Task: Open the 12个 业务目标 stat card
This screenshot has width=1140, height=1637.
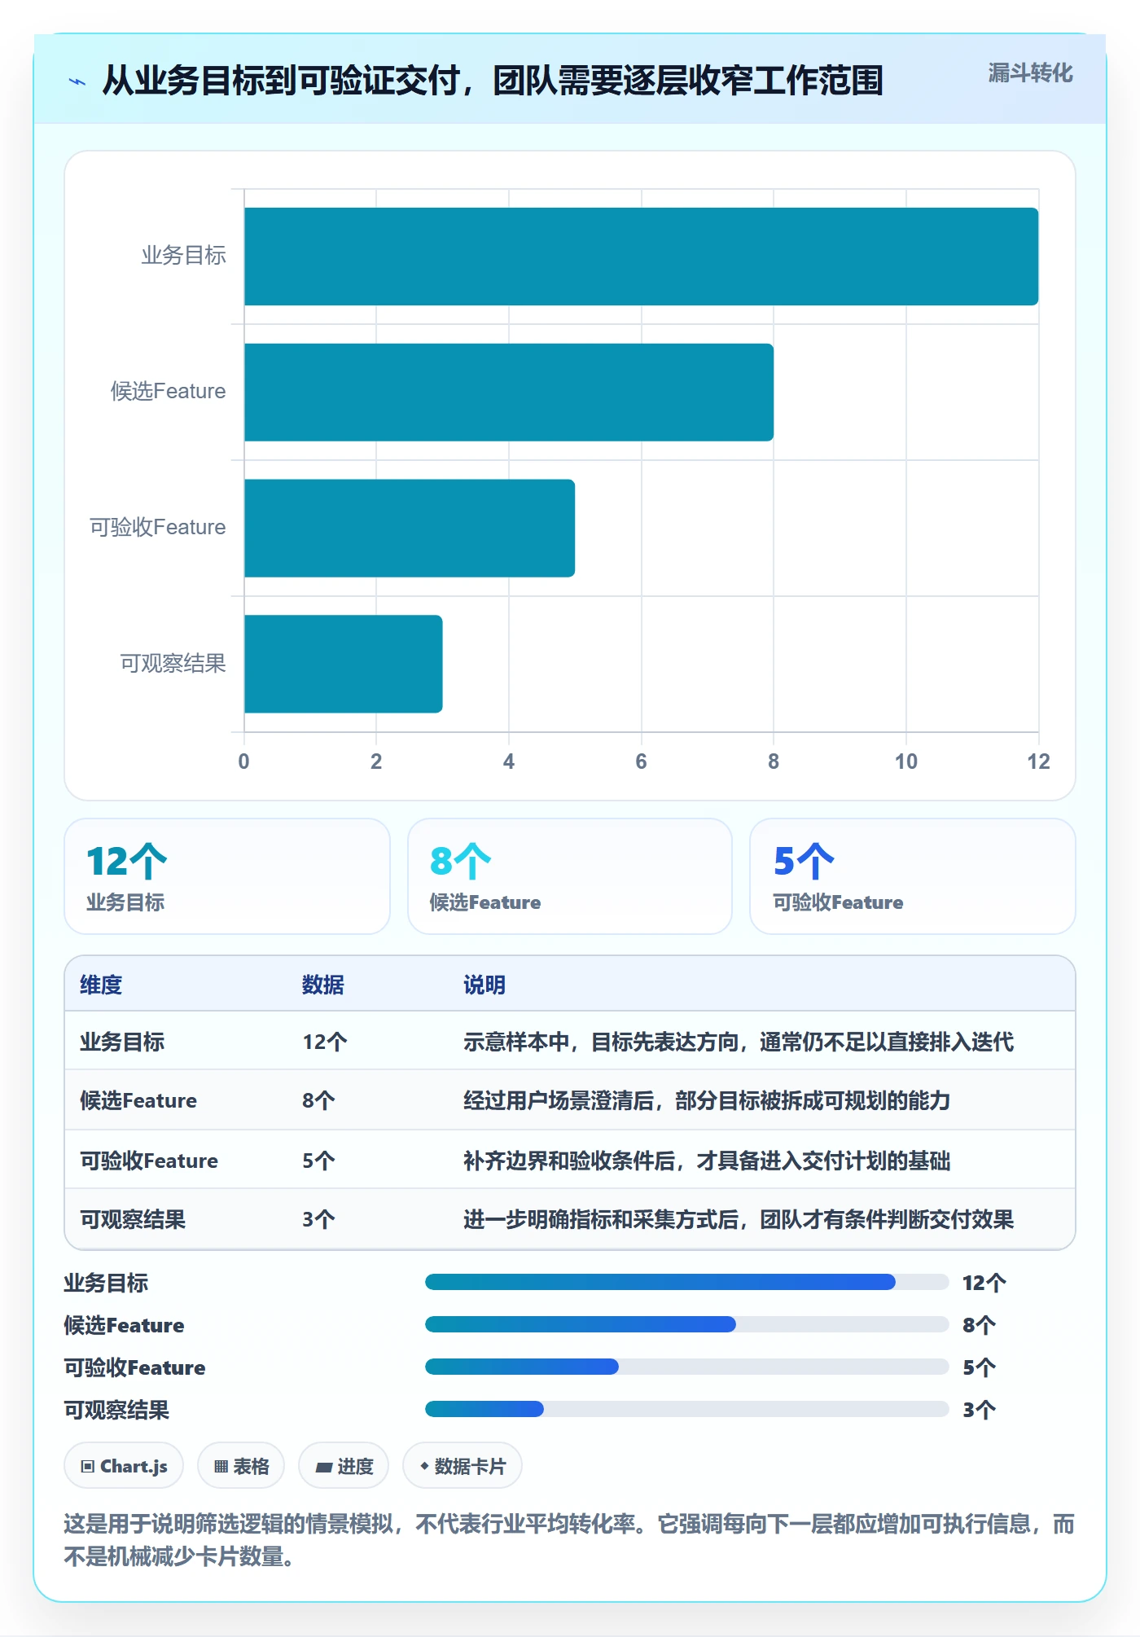Action: pyautogui.click(x=227, y=876)
